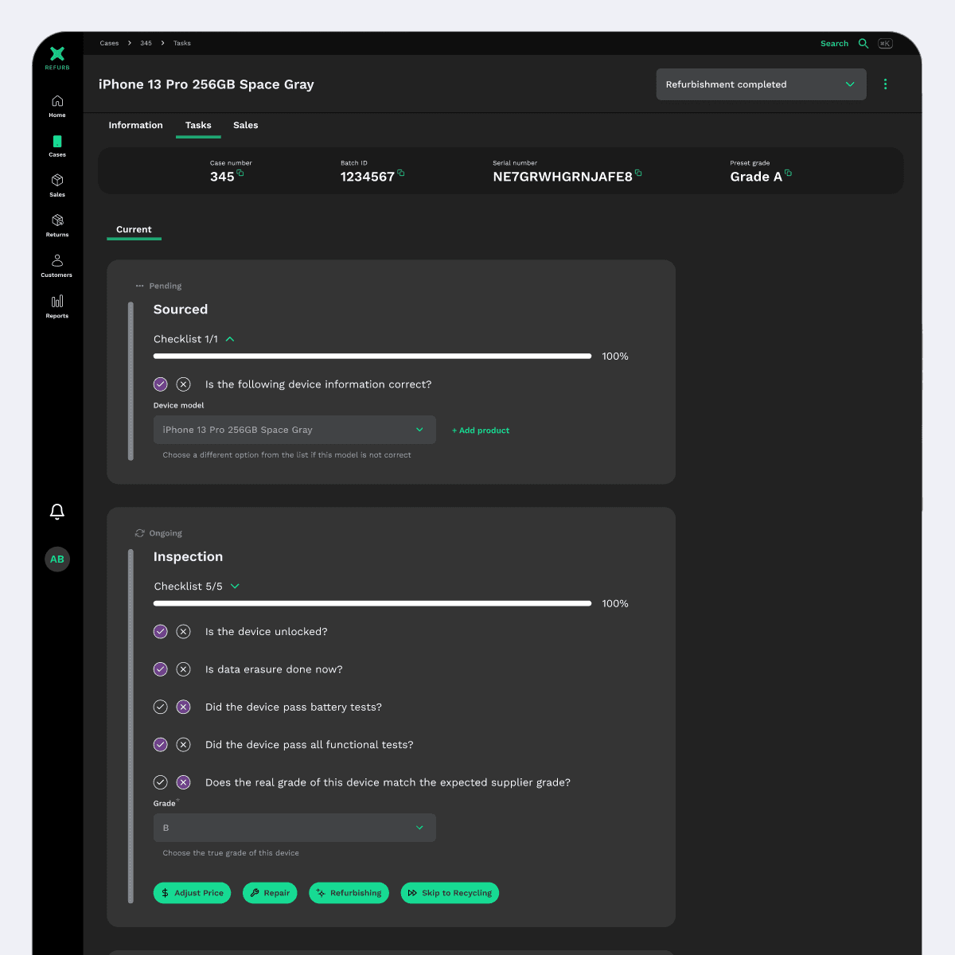Click the search magnifier icon
This screenshot has height=955, width=955.
coord(863,44)
